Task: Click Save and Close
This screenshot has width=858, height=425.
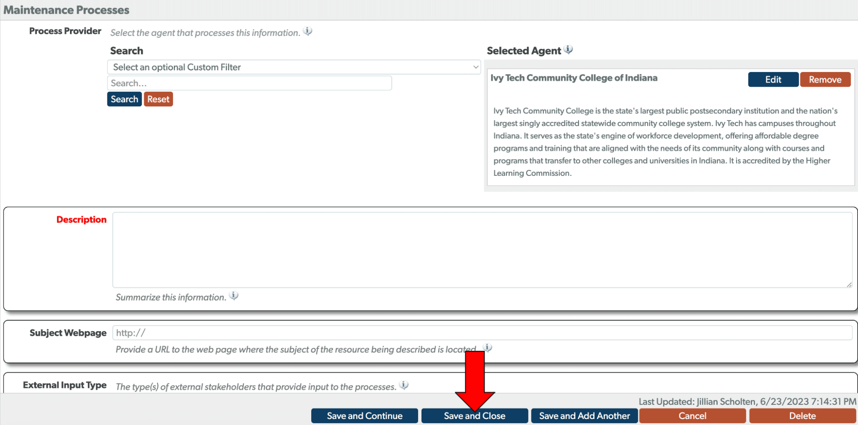Action: (474, 415)
